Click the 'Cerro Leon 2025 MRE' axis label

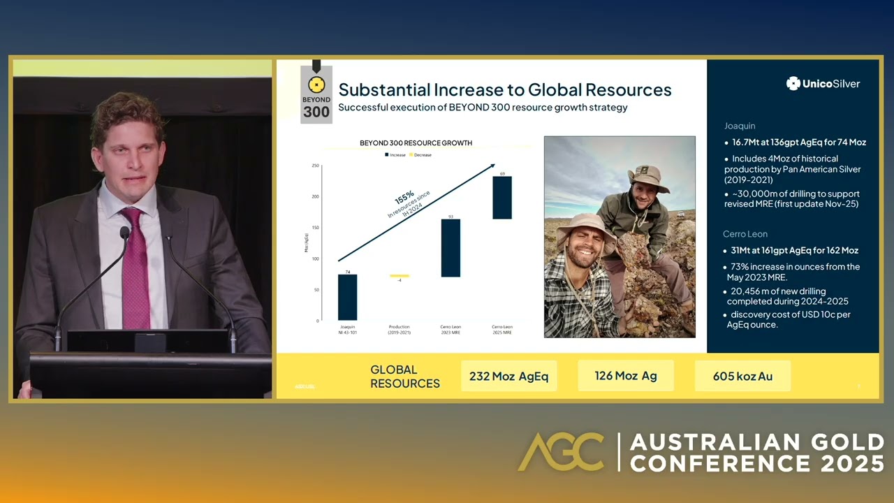[x=502, y=330]
